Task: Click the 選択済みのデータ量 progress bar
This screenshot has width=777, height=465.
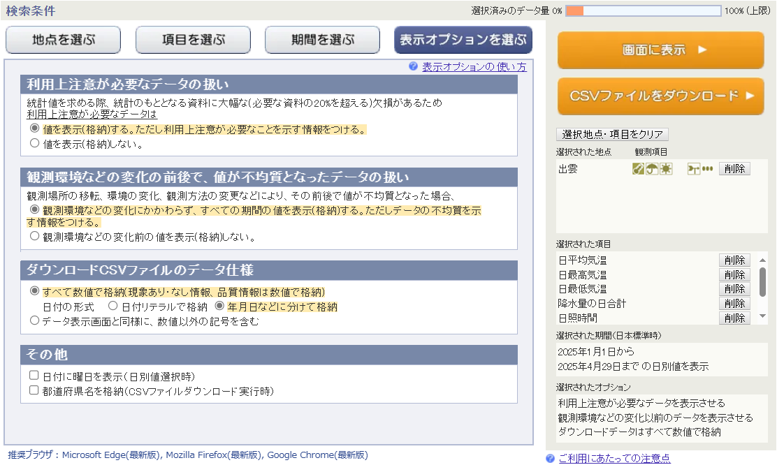Action: [x=643, y=10]
